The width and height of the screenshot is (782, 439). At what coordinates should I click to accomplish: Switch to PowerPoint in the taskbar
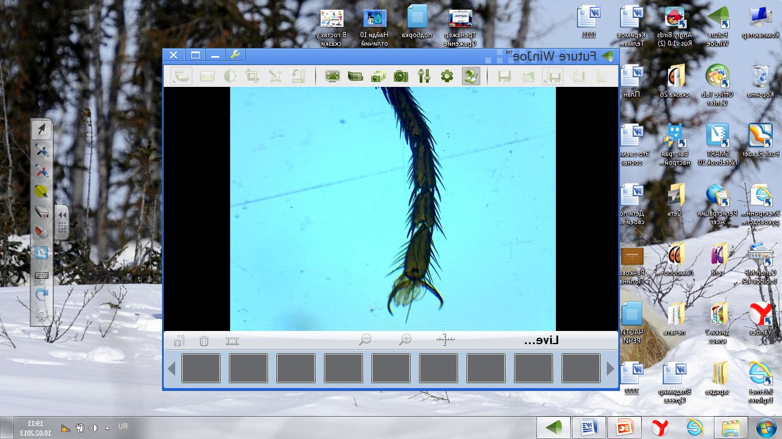(625, 428)
